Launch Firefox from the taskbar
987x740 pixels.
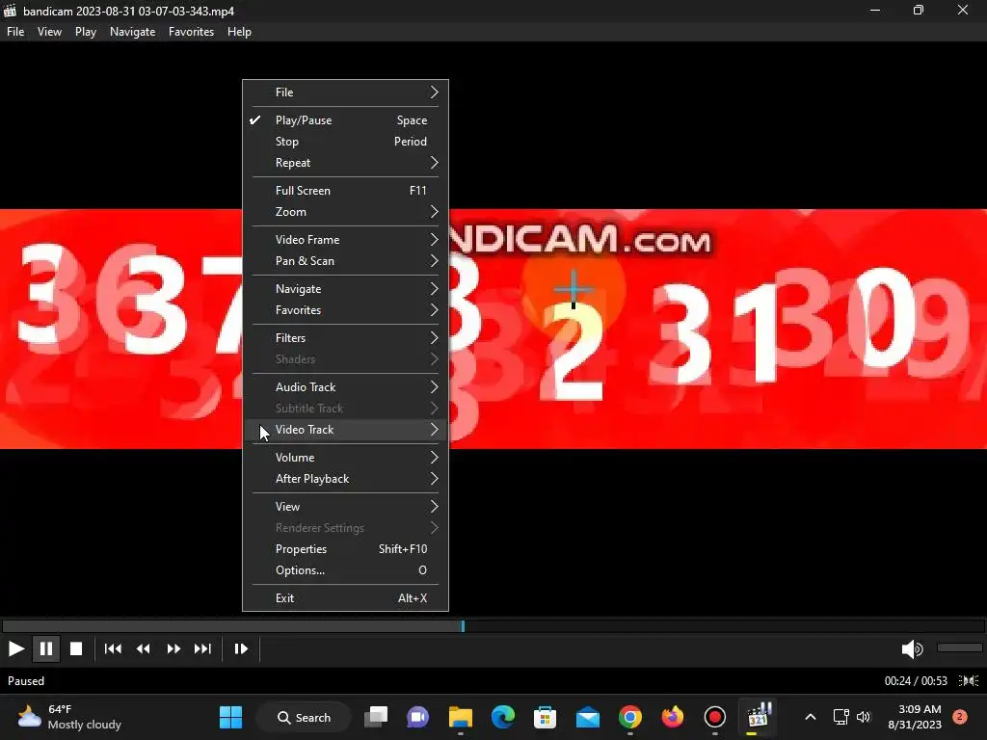[672, 717]
